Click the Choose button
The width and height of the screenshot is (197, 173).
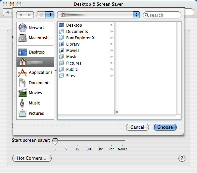(x=165, y=127)
